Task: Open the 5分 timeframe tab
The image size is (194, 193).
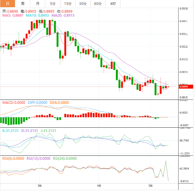Action: pyautogui.click(x=53, y=3)
